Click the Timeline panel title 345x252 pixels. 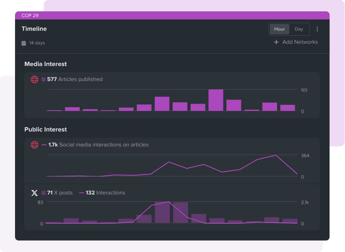point(34,29)
